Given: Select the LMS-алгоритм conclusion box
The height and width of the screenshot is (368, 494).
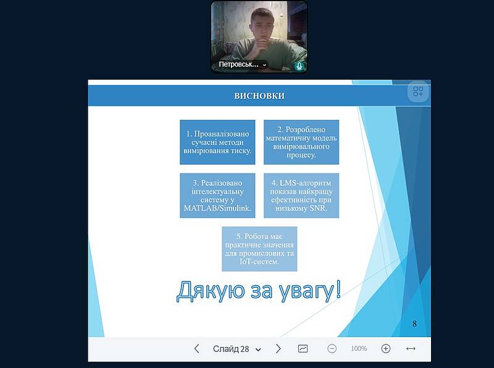Looking at the screenshot, I should pos(301,195).
